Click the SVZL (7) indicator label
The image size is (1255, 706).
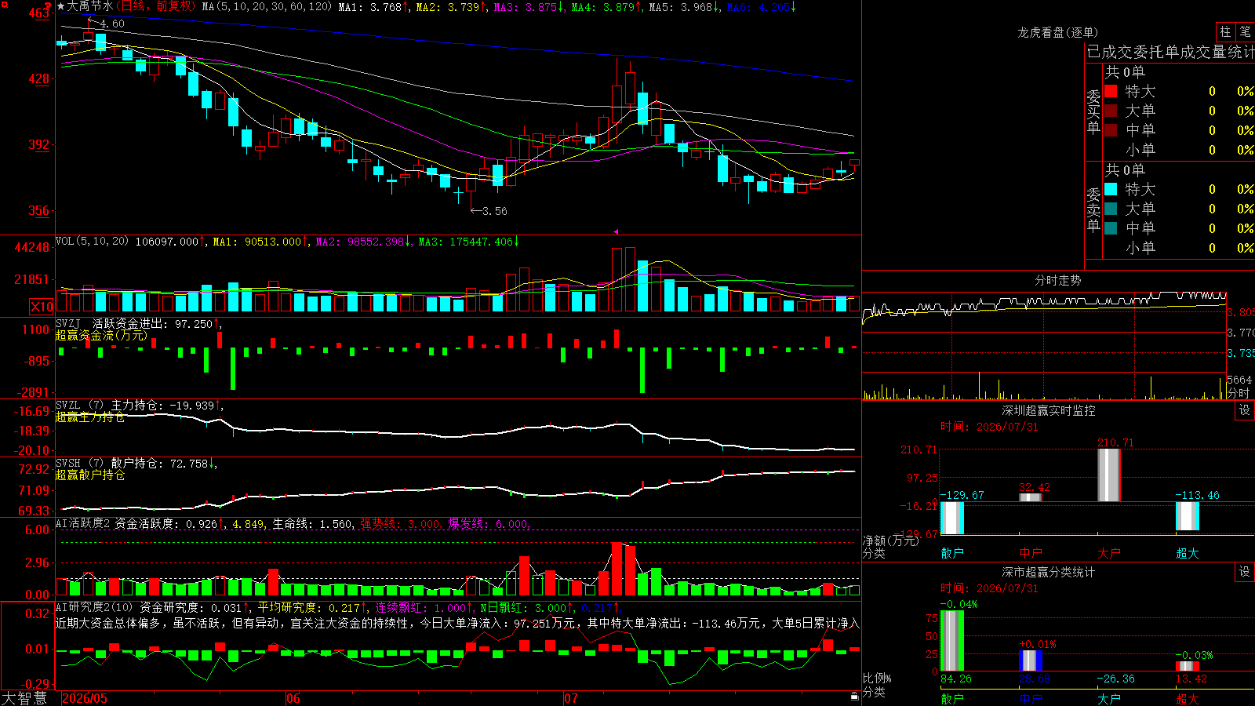click(79, 405)
